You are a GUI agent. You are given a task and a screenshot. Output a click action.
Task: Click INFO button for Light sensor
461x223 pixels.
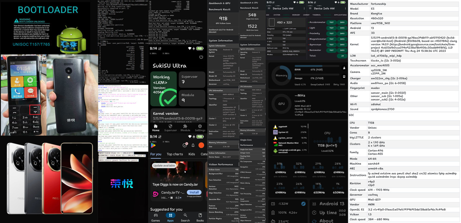[x=342, y=28]
